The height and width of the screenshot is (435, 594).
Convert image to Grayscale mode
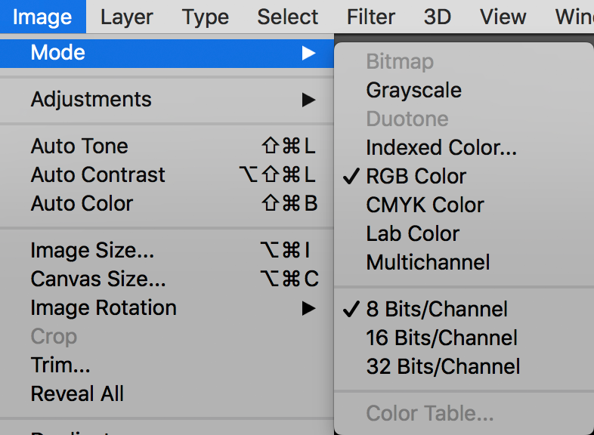click(x=413, y=91)
